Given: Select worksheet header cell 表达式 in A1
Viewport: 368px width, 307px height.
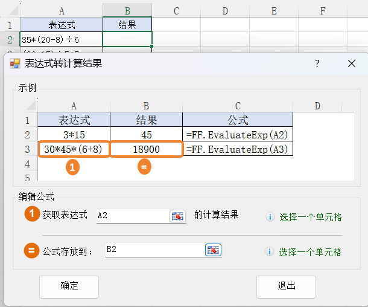Looking at the screenshot, I should (61, 25).
